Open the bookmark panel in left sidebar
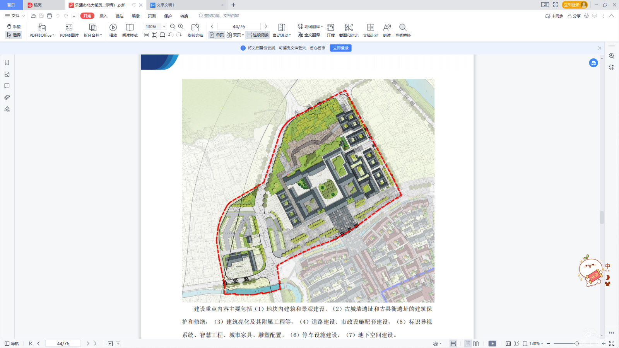Viewport: 619px width, 348px height. click(x=7, y=63)
